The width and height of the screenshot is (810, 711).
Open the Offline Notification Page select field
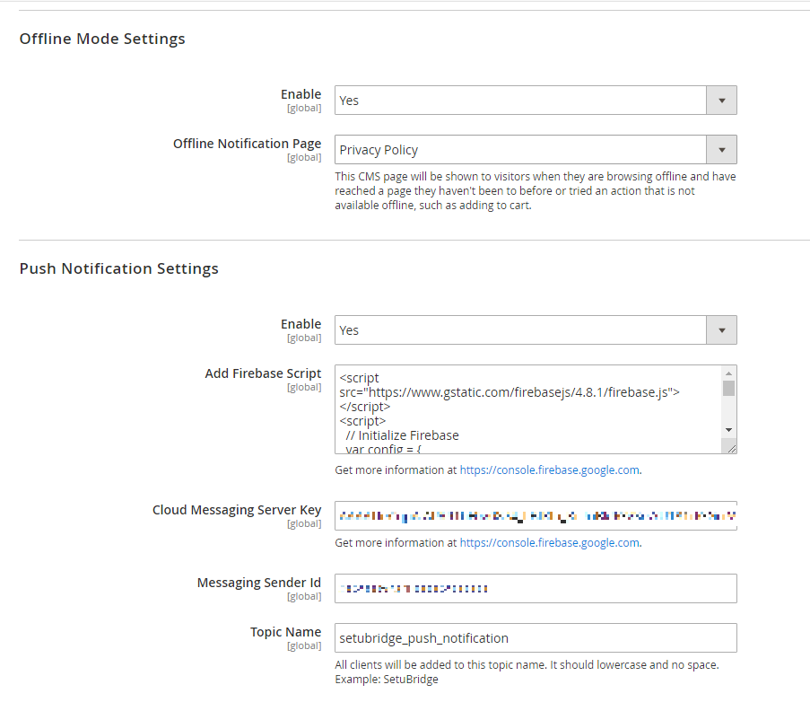click(x=520, y=150)
